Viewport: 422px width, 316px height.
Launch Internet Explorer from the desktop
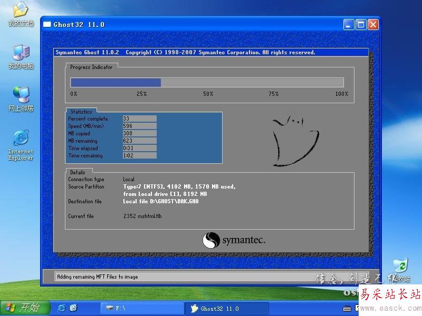coord(21,146)
